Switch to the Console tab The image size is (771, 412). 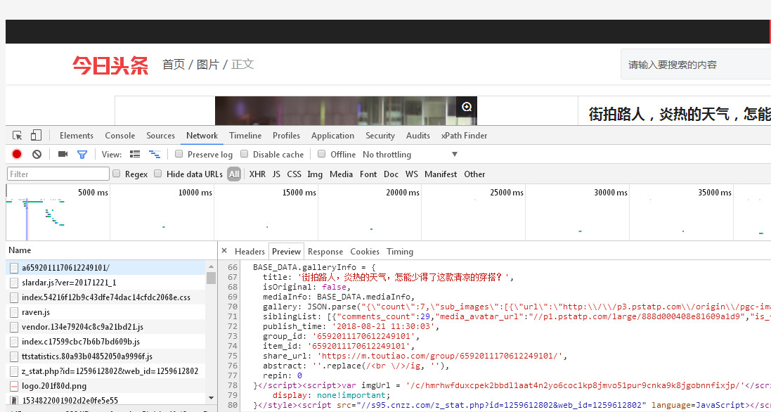click(x=120, y=136)
